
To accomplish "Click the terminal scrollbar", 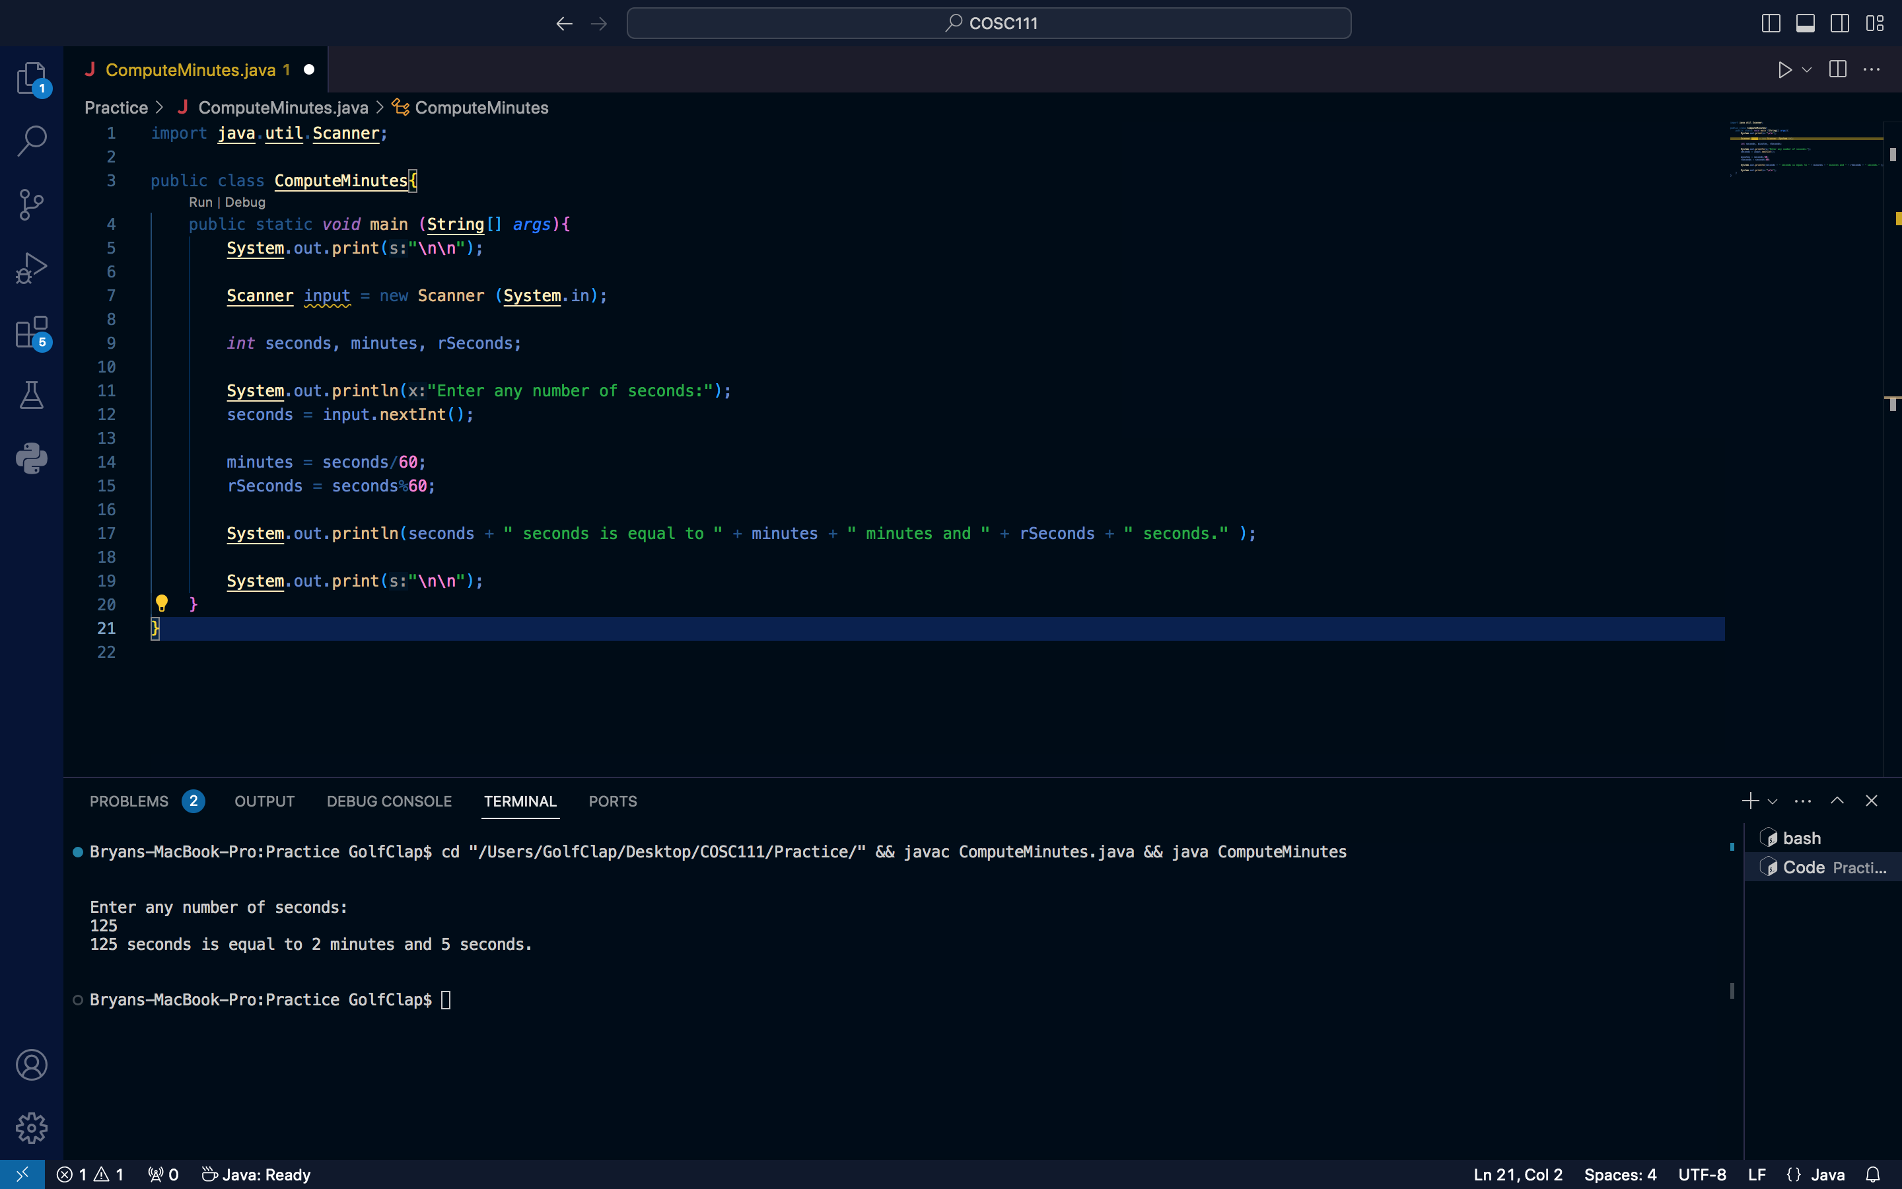I will click(1732, 990).
